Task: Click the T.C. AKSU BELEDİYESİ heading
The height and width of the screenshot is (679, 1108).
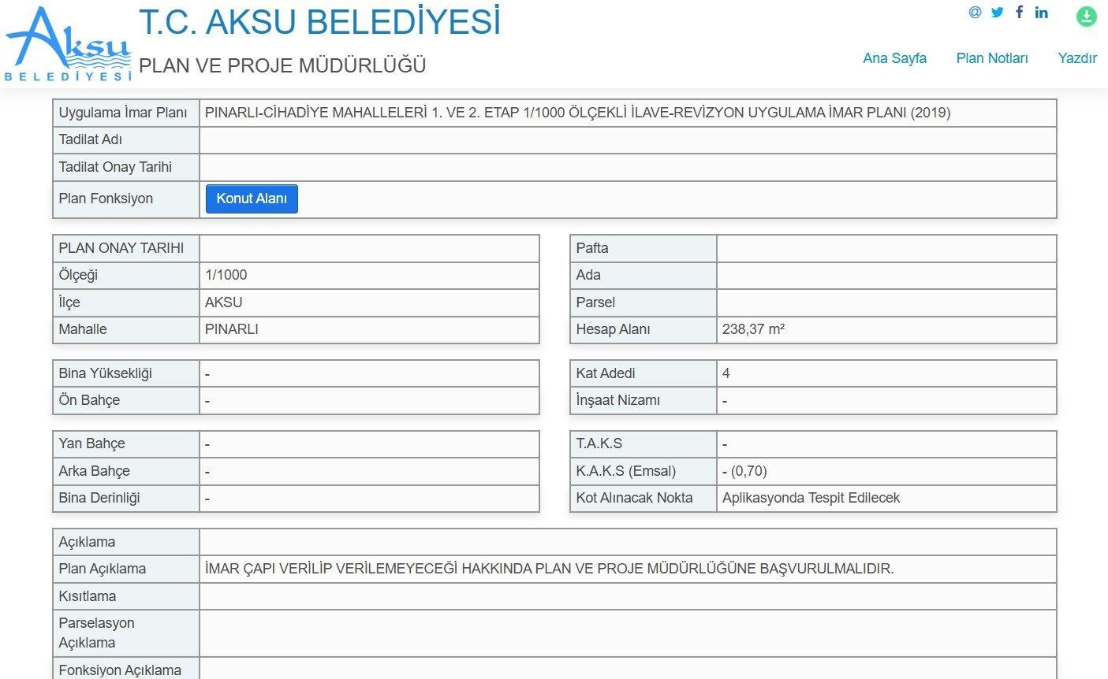Action: [319, 22]
